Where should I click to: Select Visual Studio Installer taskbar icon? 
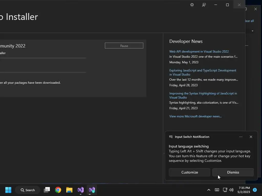pyautogui.click(x=92, y=190)
